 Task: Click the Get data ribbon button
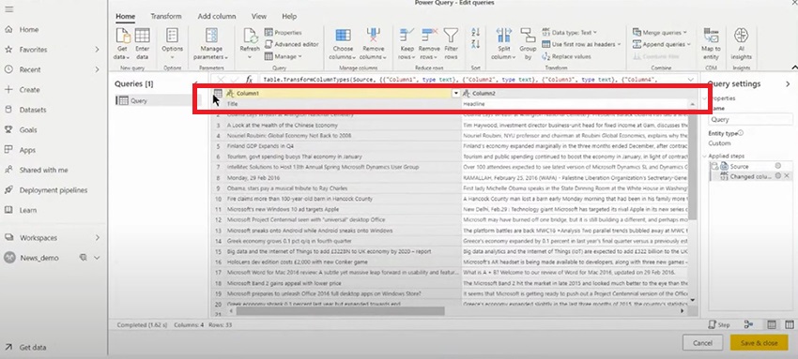click(122, 43)
